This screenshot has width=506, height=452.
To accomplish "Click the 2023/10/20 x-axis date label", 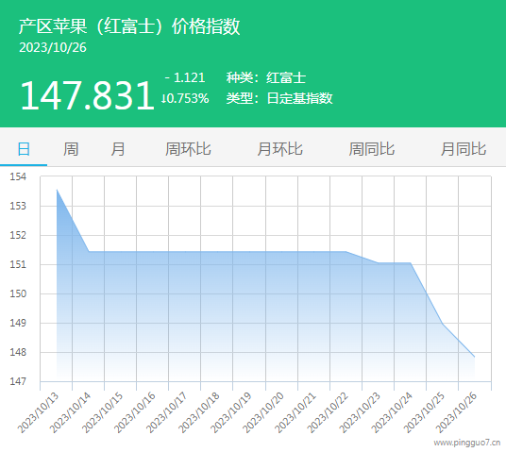I will (263, 412).
